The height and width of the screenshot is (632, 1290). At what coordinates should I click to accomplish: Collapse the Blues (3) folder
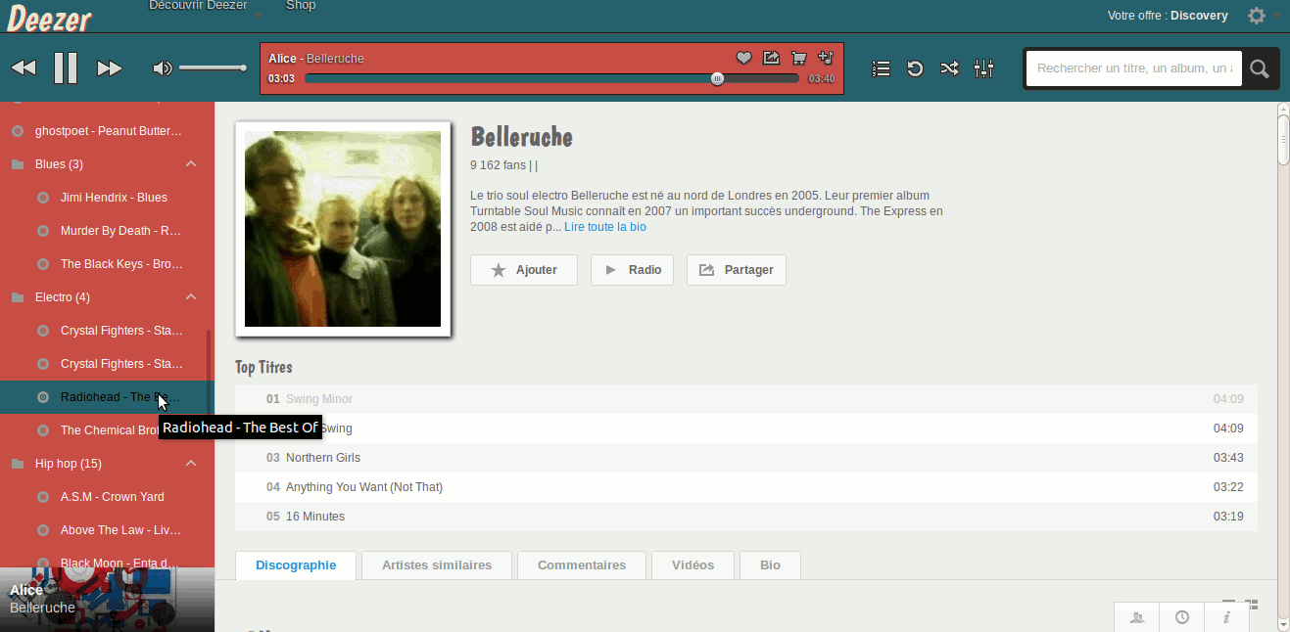(x=191, y=163)
